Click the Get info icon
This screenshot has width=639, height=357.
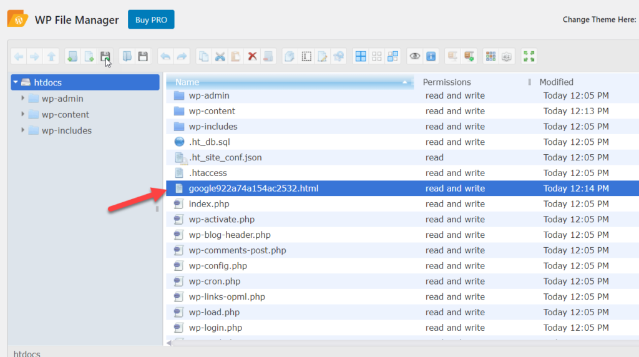tap(431, 56)
